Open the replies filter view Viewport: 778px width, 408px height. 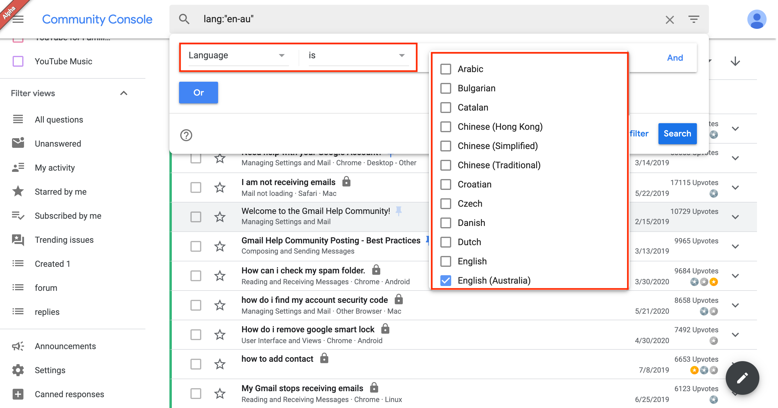pos(47,312)
